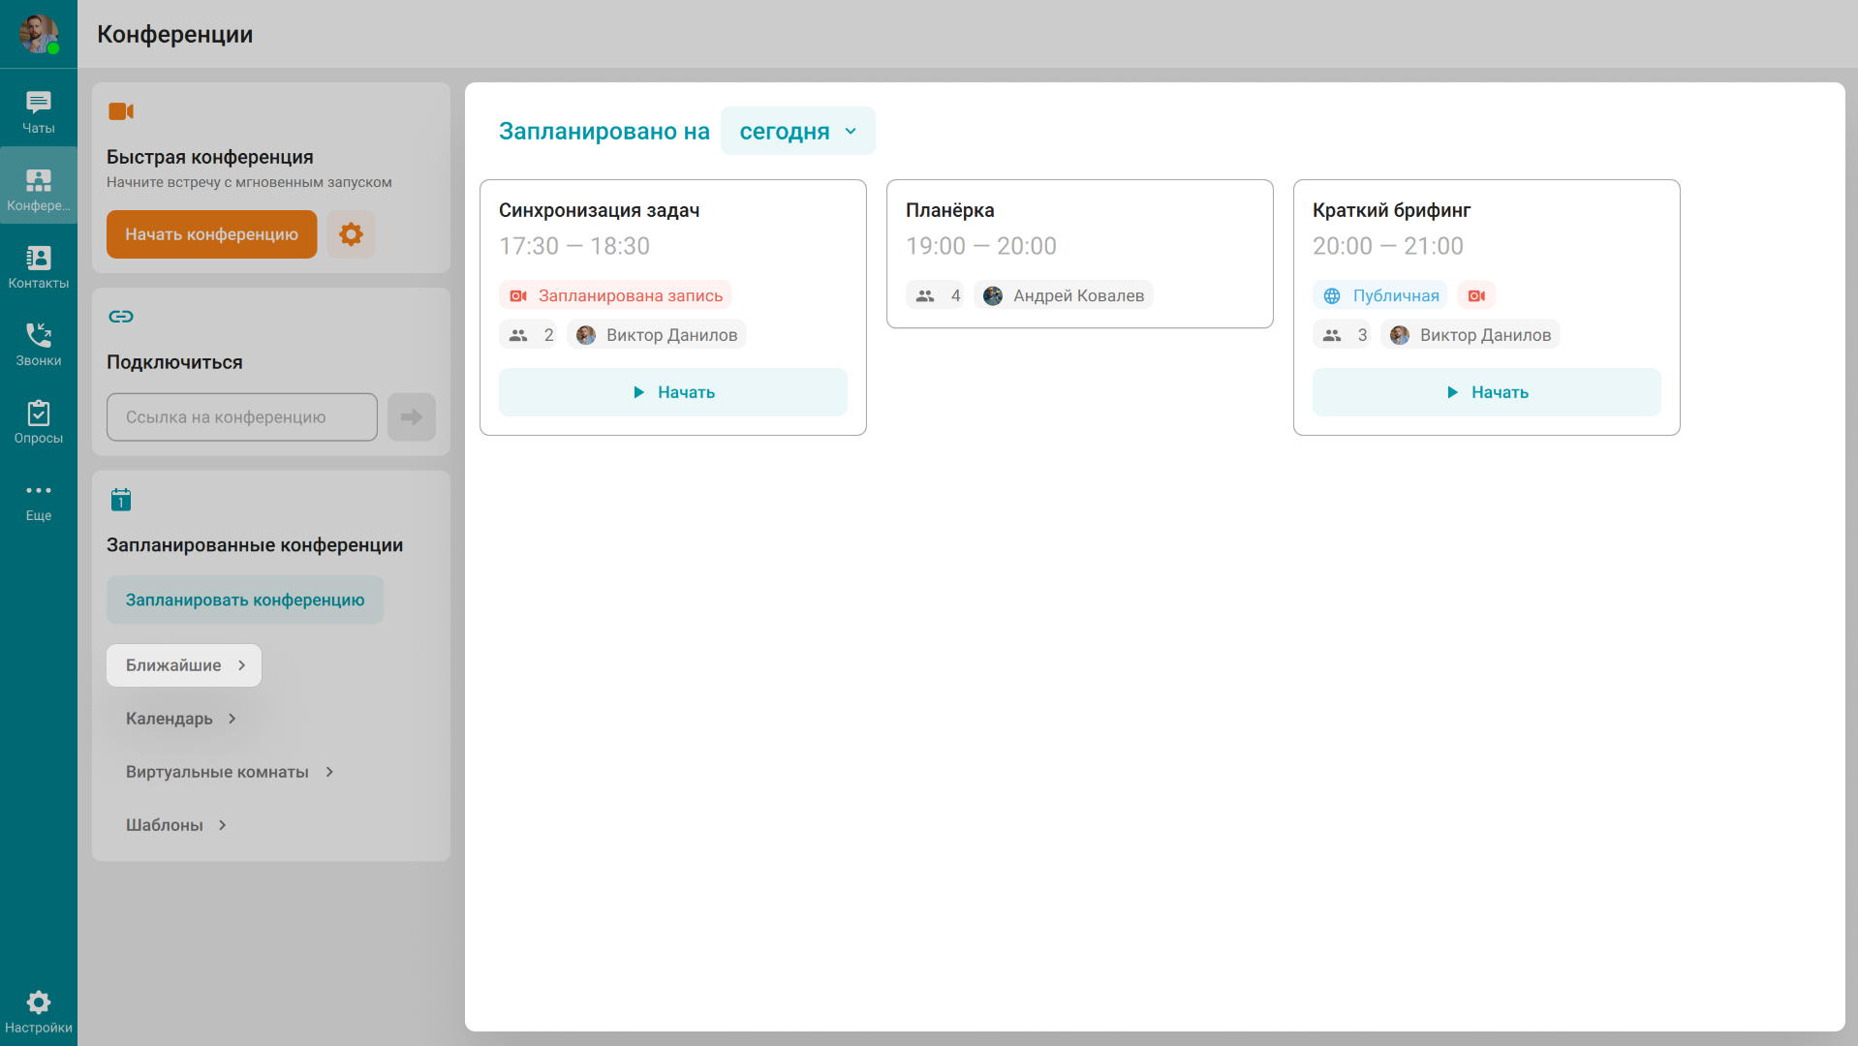Click the 19:00 — 20:00 time text

click(x=980, y=246)
